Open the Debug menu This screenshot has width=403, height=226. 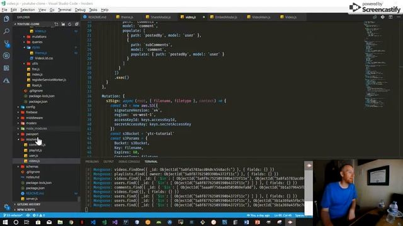click(80, 10)
